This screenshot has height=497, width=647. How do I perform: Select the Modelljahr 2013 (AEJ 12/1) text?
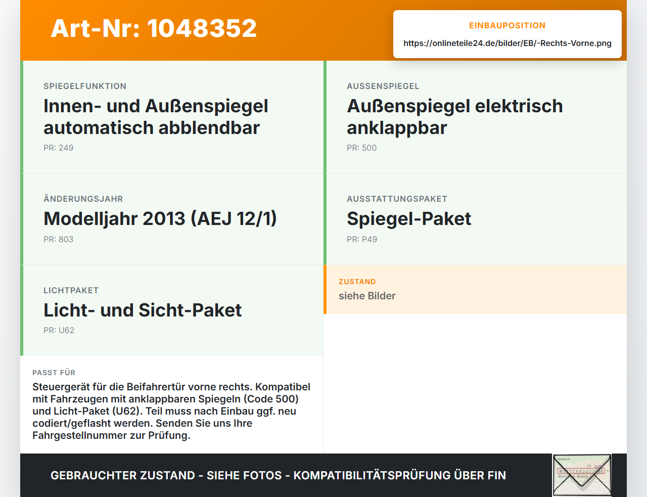[160, 218]
